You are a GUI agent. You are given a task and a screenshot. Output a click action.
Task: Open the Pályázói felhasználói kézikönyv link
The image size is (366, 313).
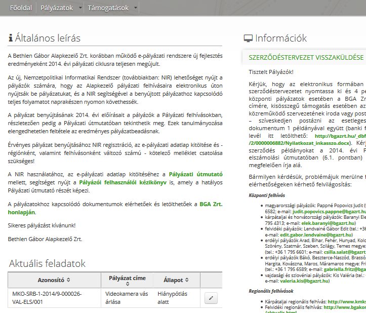coord(123,182)
